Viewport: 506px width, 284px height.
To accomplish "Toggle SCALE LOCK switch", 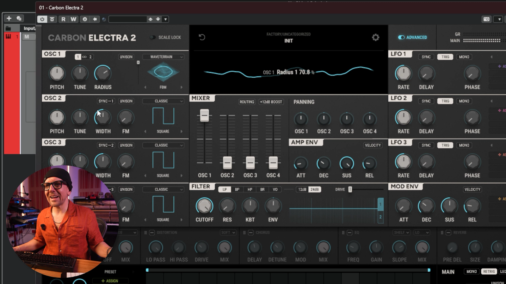I will click(153, 37).
